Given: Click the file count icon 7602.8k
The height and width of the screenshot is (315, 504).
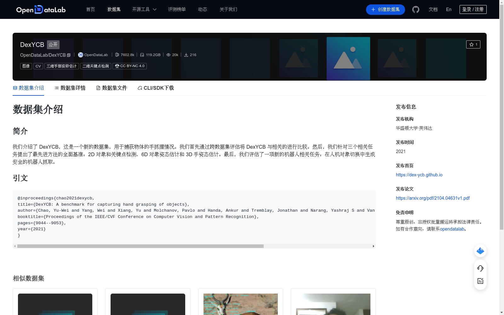Looking at the screenshot, I should [x=117, y=55].
